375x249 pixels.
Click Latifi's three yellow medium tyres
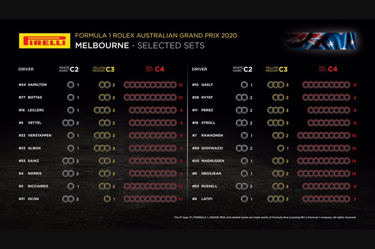click(x=276, y=199)
